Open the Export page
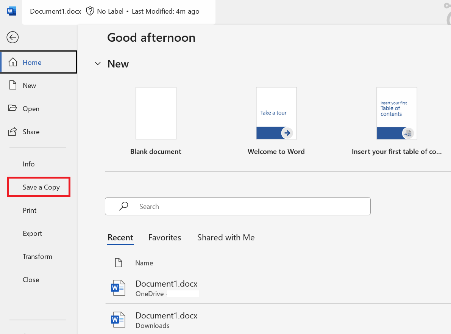The width and height of the screenshot is (451, 334). pyautogui.click(x=39, y=233)
